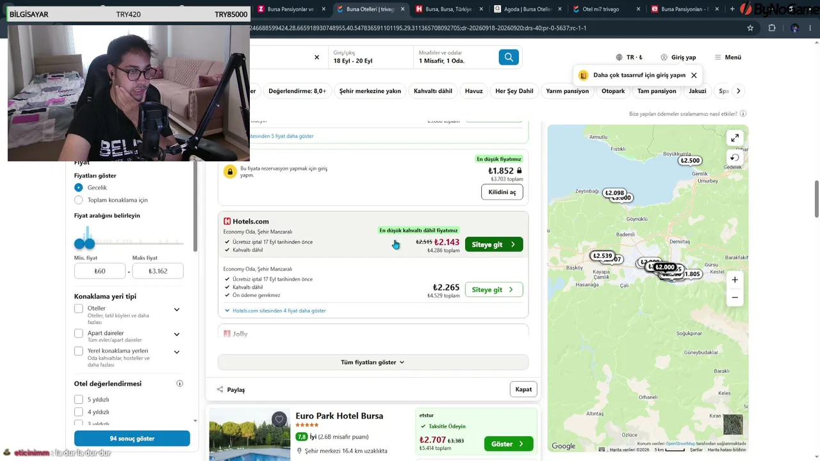This screenshot has height=461, width=820.
Task: Open the browser extensions puzzle icon
Action: pyautogui.click(x=771, y=28)
